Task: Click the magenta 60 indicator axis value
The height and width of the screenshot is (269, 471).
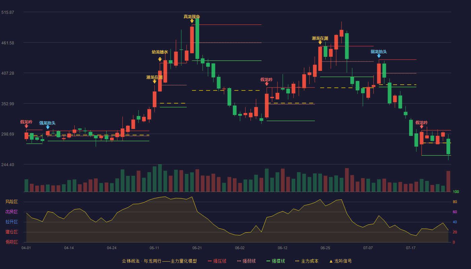Action: click(455, 212)
